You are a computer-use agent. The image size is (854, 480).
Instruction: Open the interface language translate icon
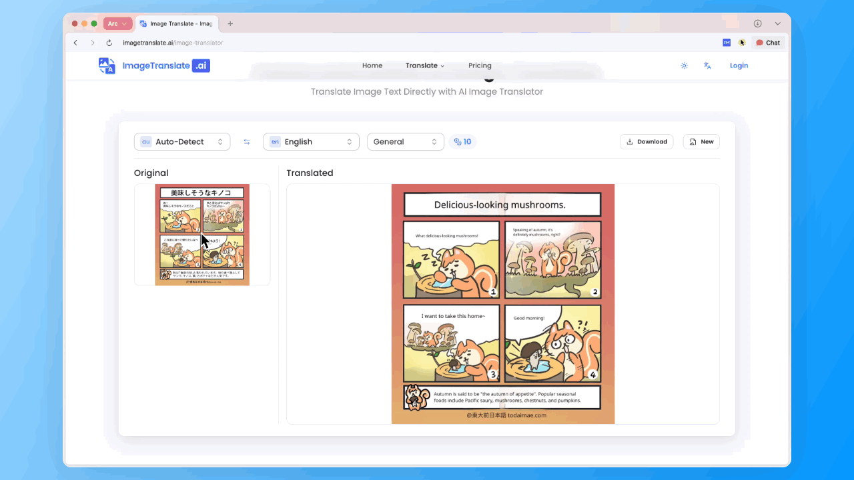click(x=707, y=65)
